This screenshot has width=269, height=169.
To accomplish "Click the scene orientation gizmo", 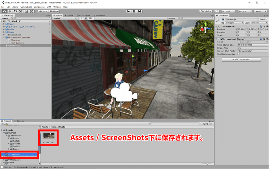I will (x=205, y=29).
